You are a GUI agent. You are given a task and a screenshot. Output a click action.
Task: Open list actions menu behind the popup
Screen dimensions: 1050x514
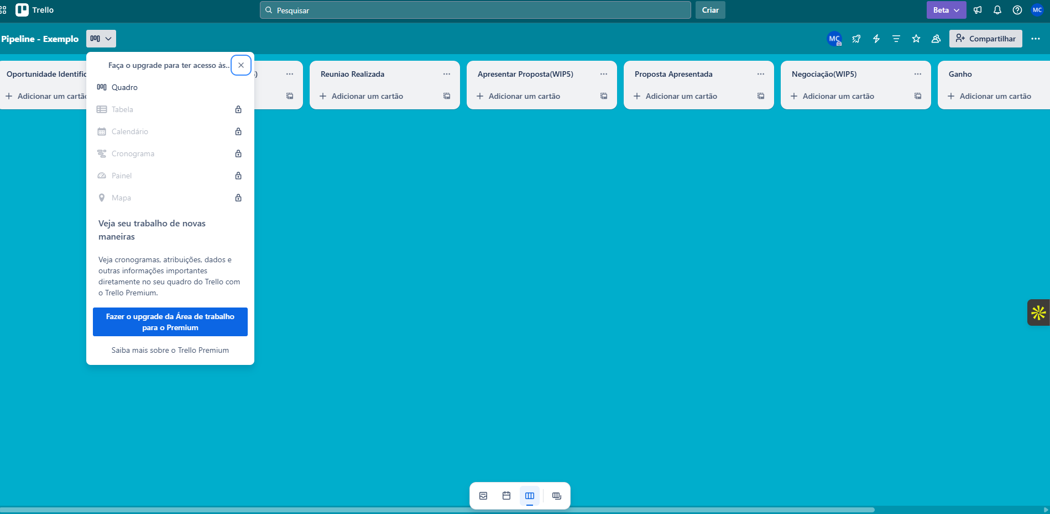(290, 74)
